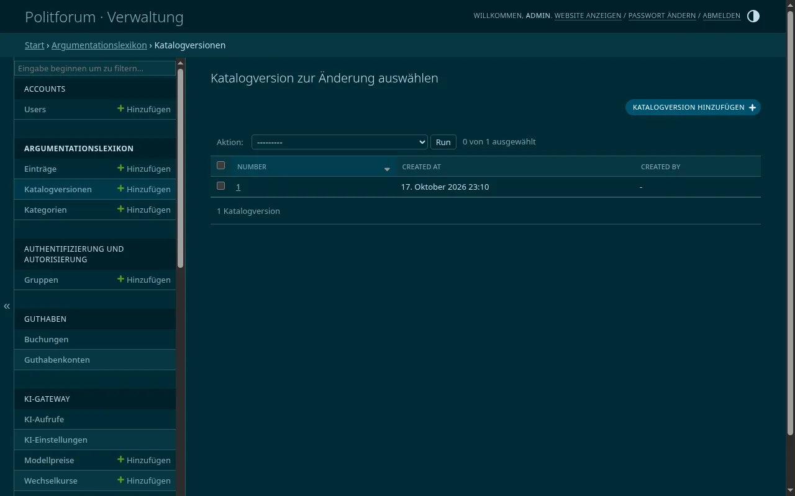The image size is (795, 496).
Task: Click Hinzufügen link next to Kategorien
Action: coord(144,210)
